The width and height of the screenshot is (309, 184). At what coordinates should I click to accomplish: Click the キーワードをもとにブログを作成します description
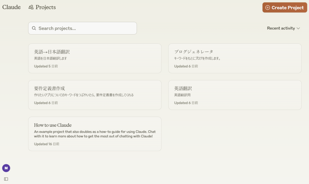pyautogui.click(x=197, y=58)
